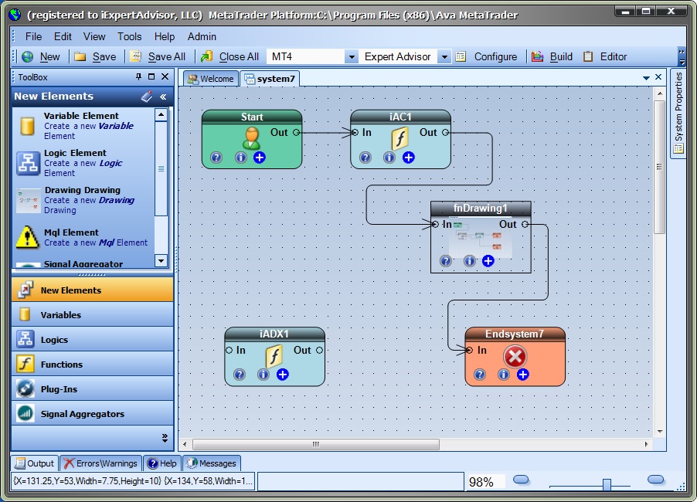697x502 pixels.
Task: Select the Plug-Ins section button
Action: [x=93, y=389]
